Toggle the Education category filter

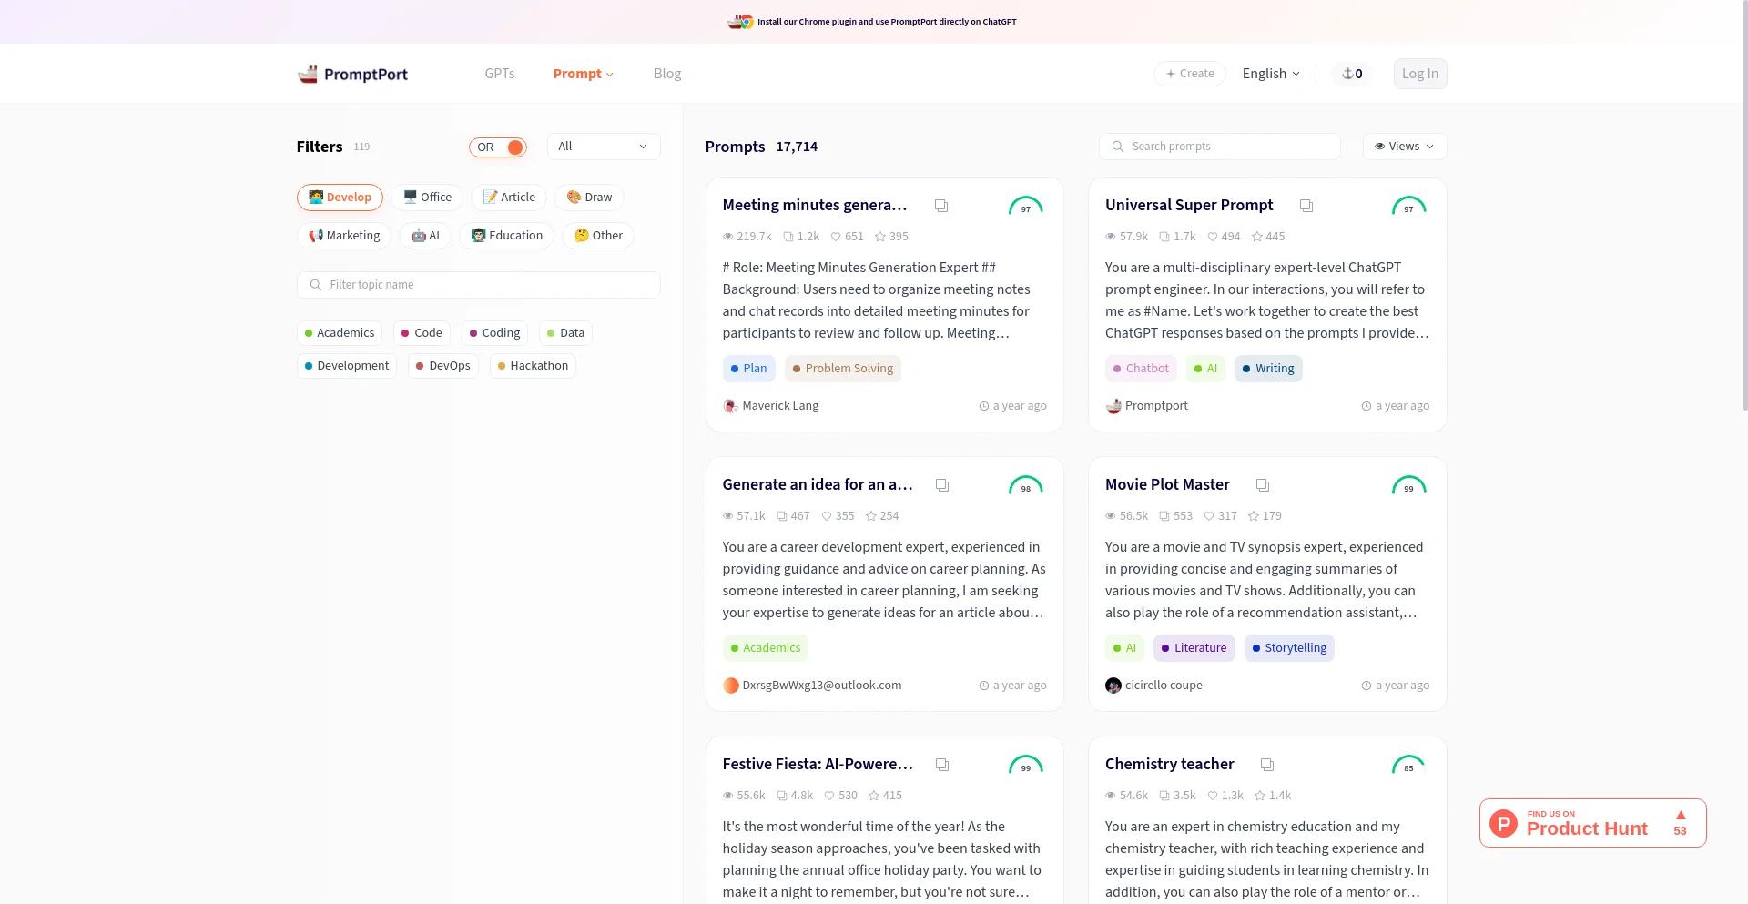(506, 236)
